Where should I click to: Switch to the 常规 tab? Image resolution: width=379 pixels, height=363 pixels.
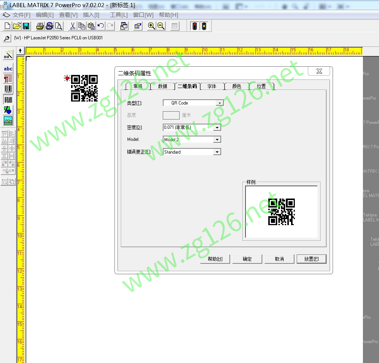(138, 87)
